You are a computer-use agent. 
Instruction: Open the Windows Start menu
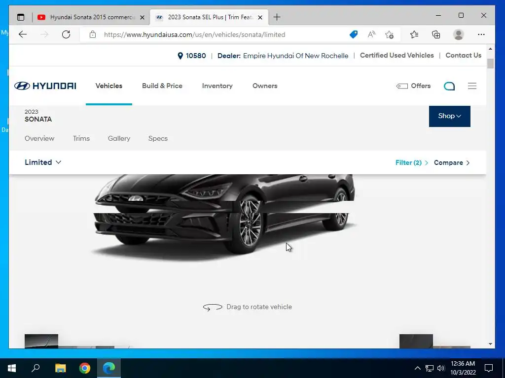[x=12, y=368]
